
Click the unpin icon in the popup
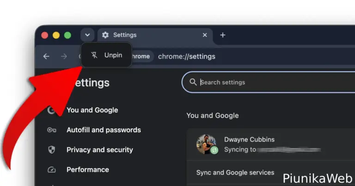pos(94,55)
